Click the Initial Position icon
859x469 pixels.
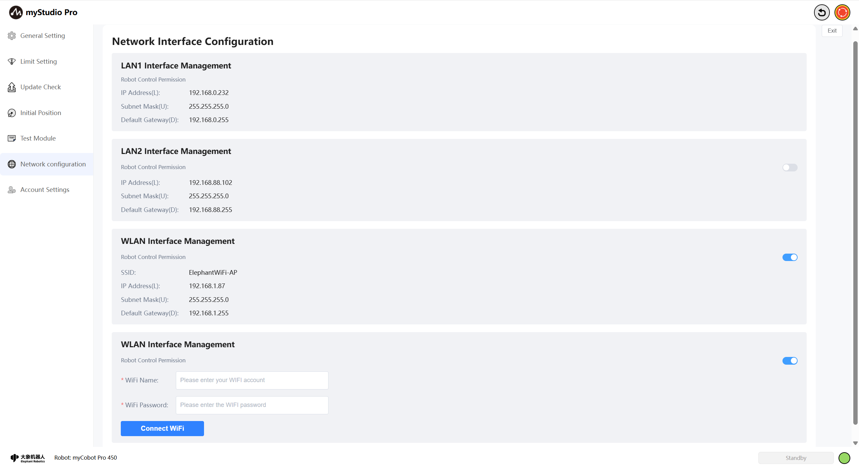tap(12, 113)
